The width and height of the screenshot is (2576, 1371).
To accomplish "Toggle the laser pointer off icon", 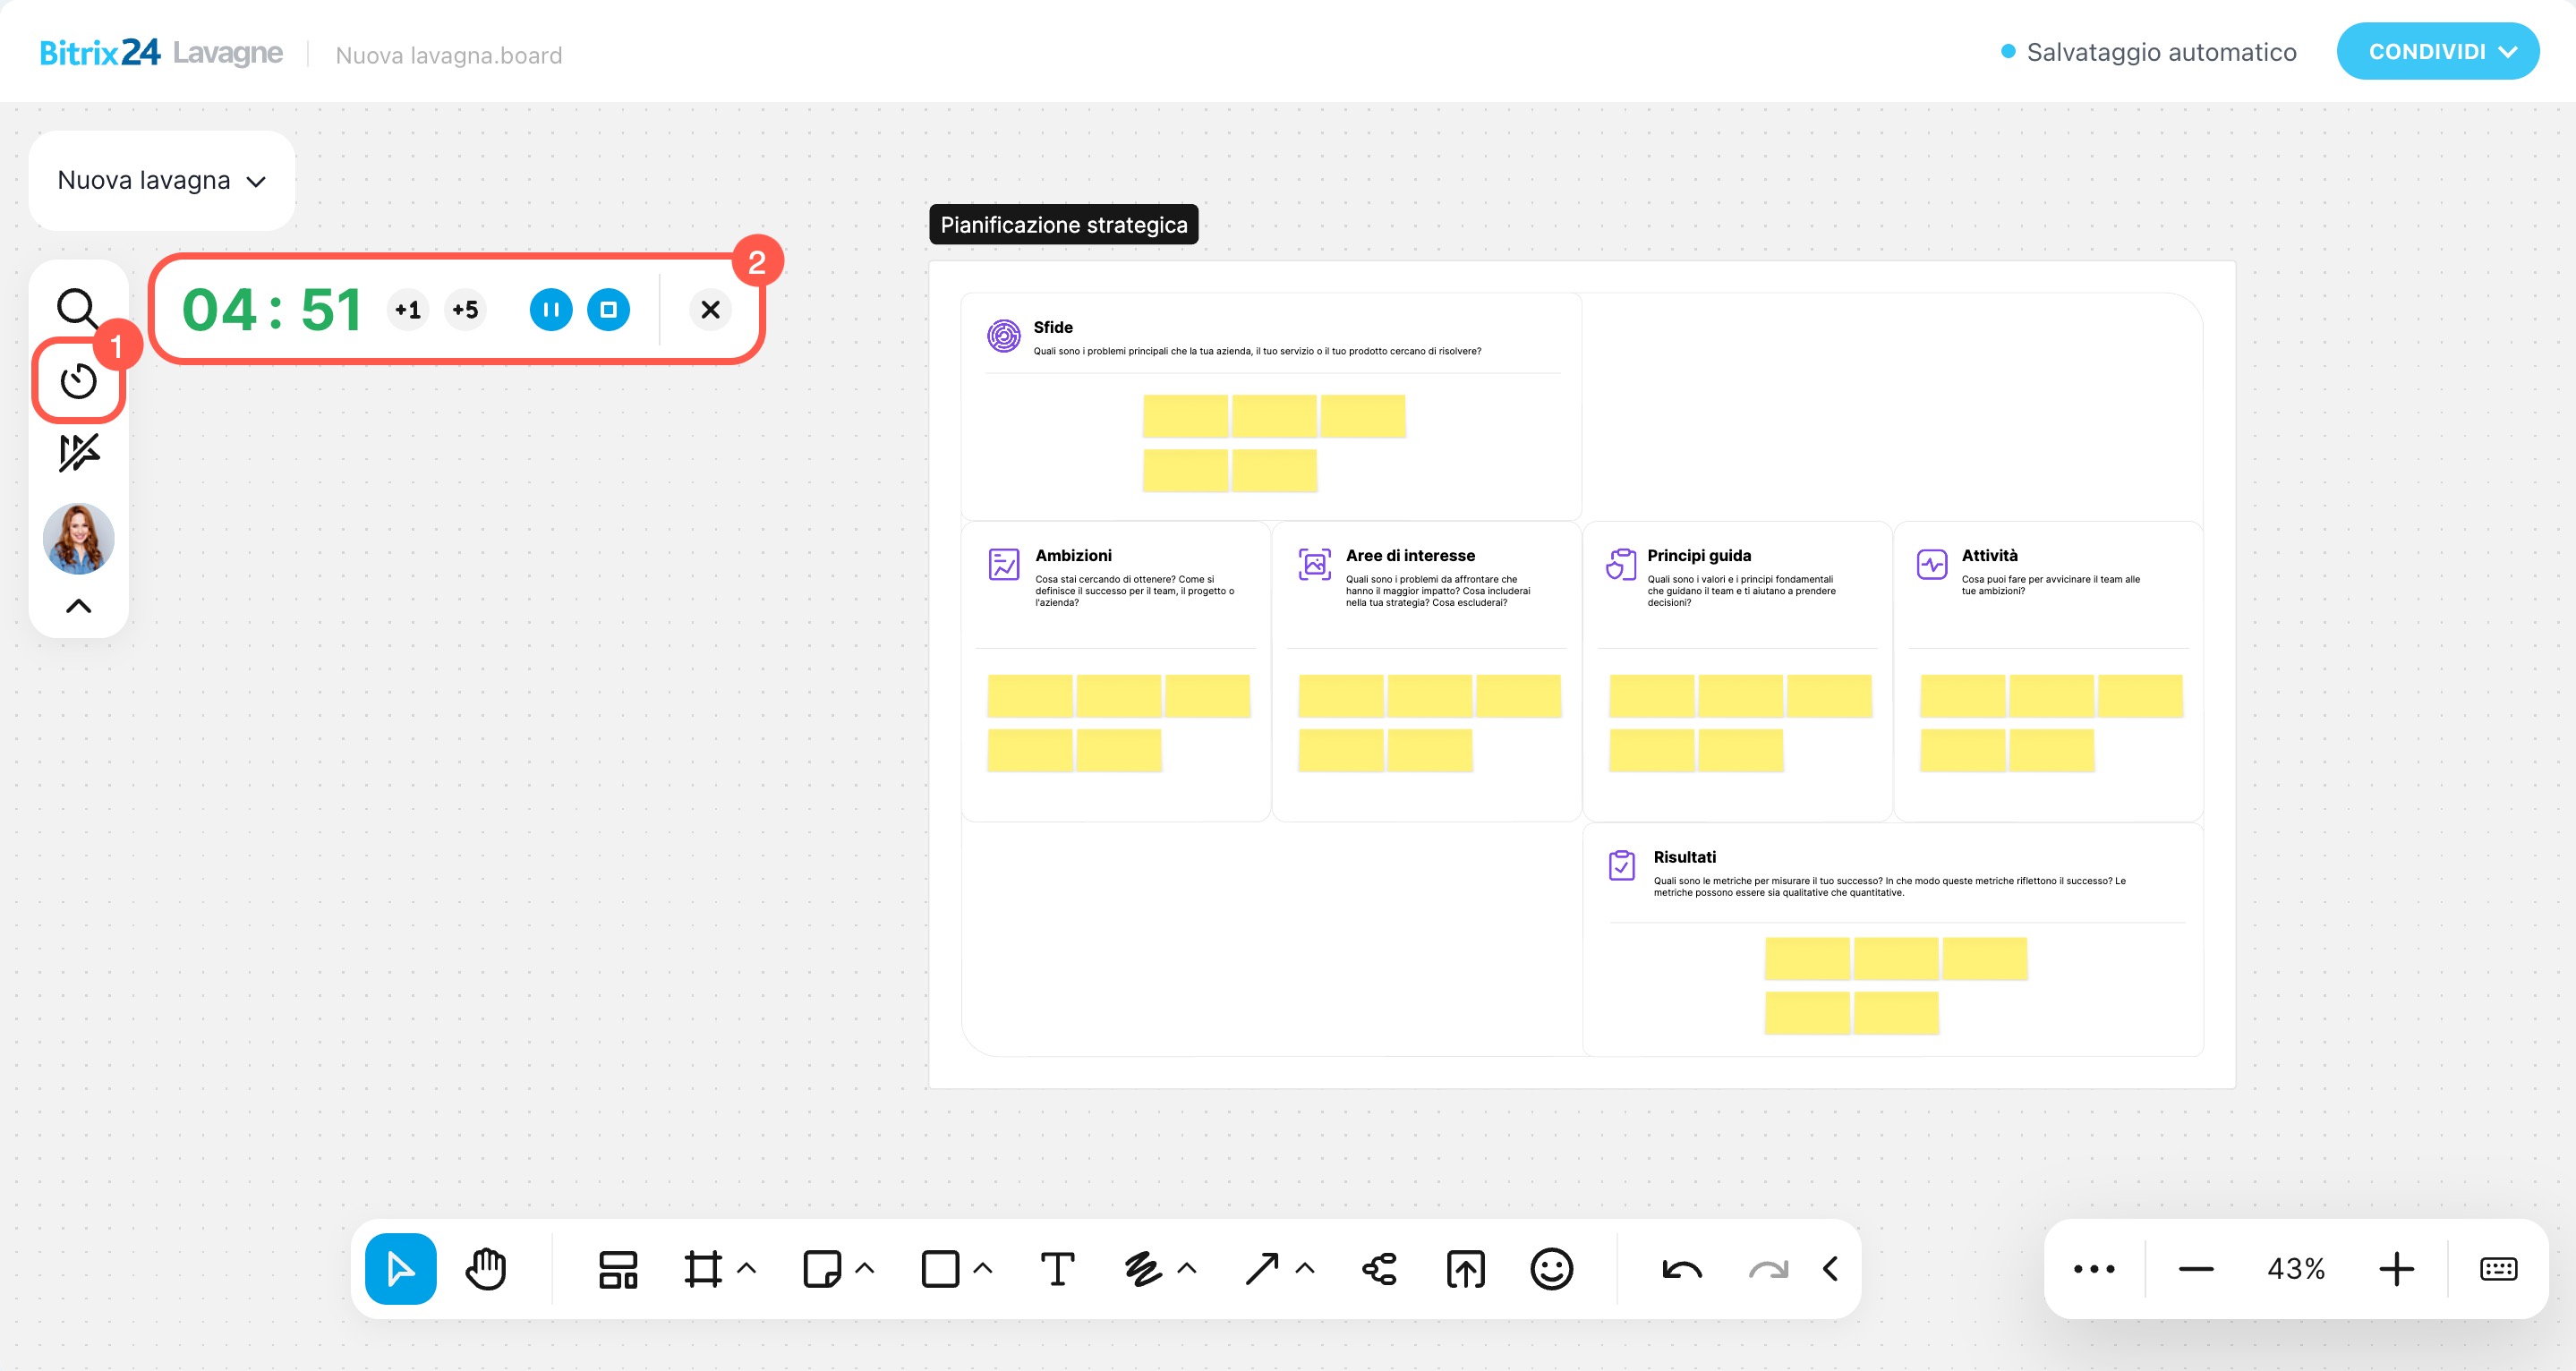I will 78,453.
